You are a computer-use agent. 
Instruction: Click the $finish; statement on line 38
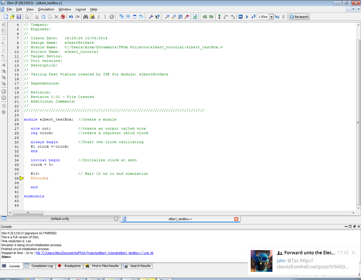(x=39, y=178)
